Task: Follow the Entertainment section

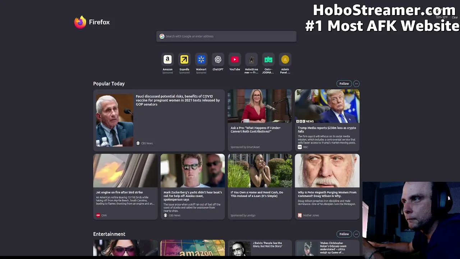Action: coord(344,234)
